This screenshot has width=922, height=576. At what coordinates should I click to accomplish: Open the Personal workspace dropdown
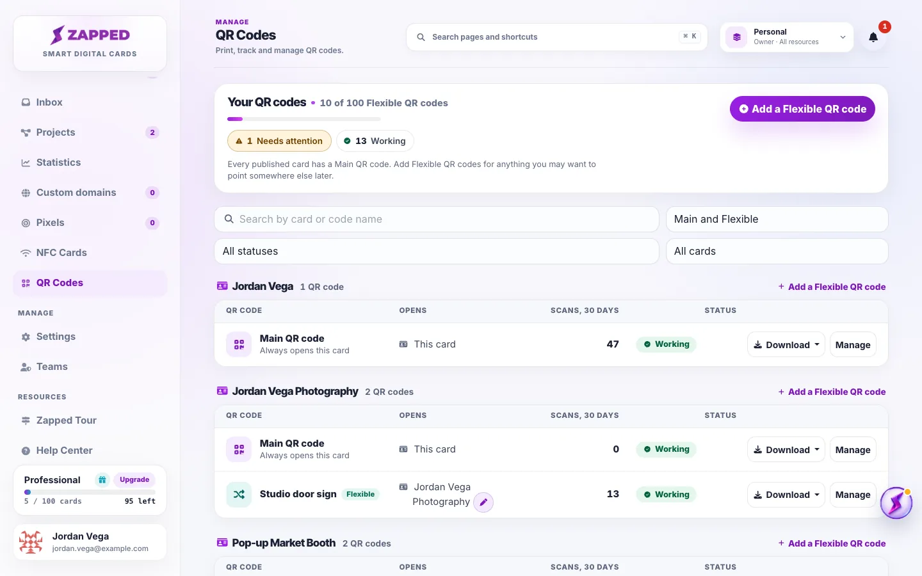pos(787,37)
